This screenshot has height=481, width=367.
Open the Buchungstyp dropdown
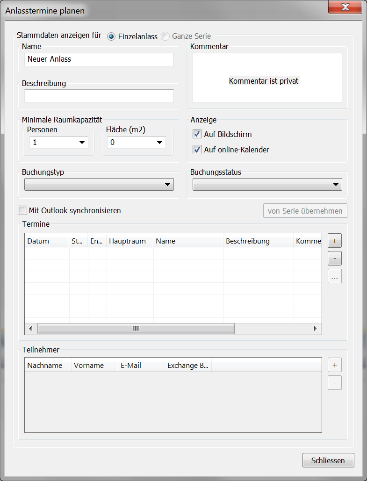click(x=99, y=185)
